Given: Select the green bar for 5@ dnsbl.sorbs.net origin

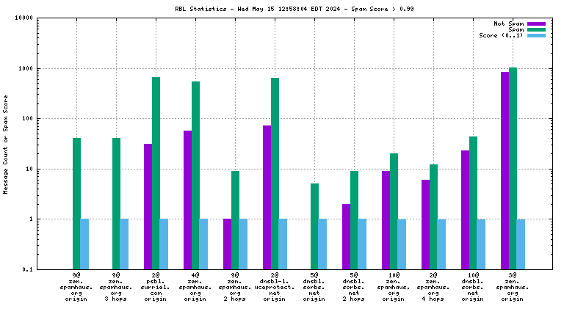Looking at the screenshot, I should click(314, 226).
